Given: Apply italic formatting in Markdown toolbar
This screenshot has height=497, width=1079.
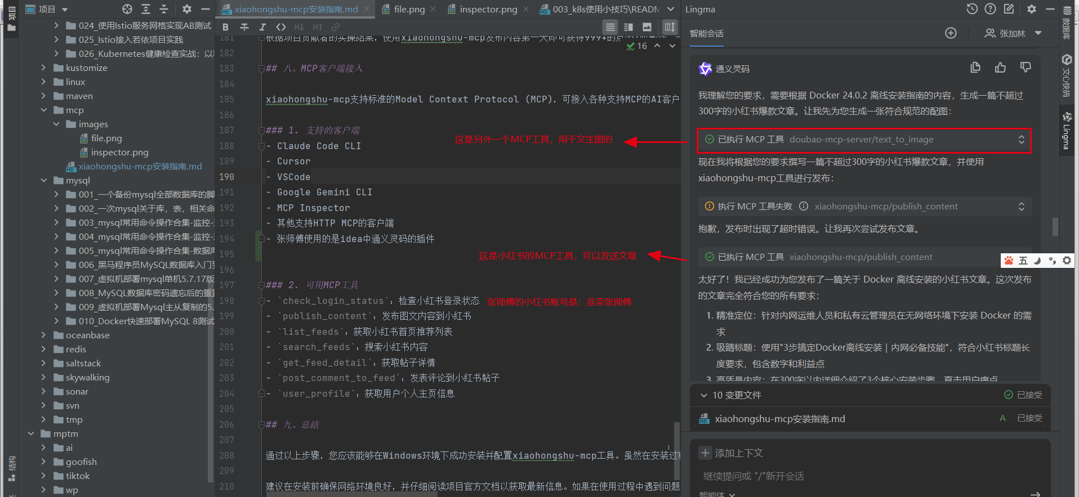Looking at the screenshot, I should click(x=262, y=27).
